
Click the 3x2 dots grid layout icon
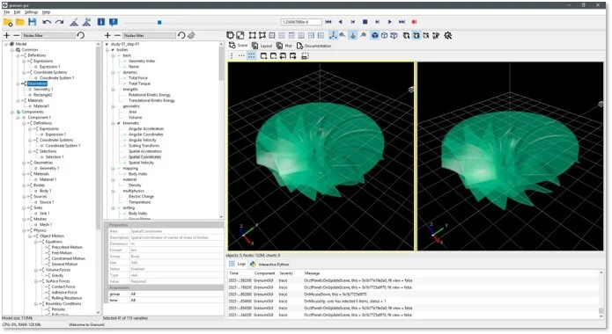coord(251,56)
